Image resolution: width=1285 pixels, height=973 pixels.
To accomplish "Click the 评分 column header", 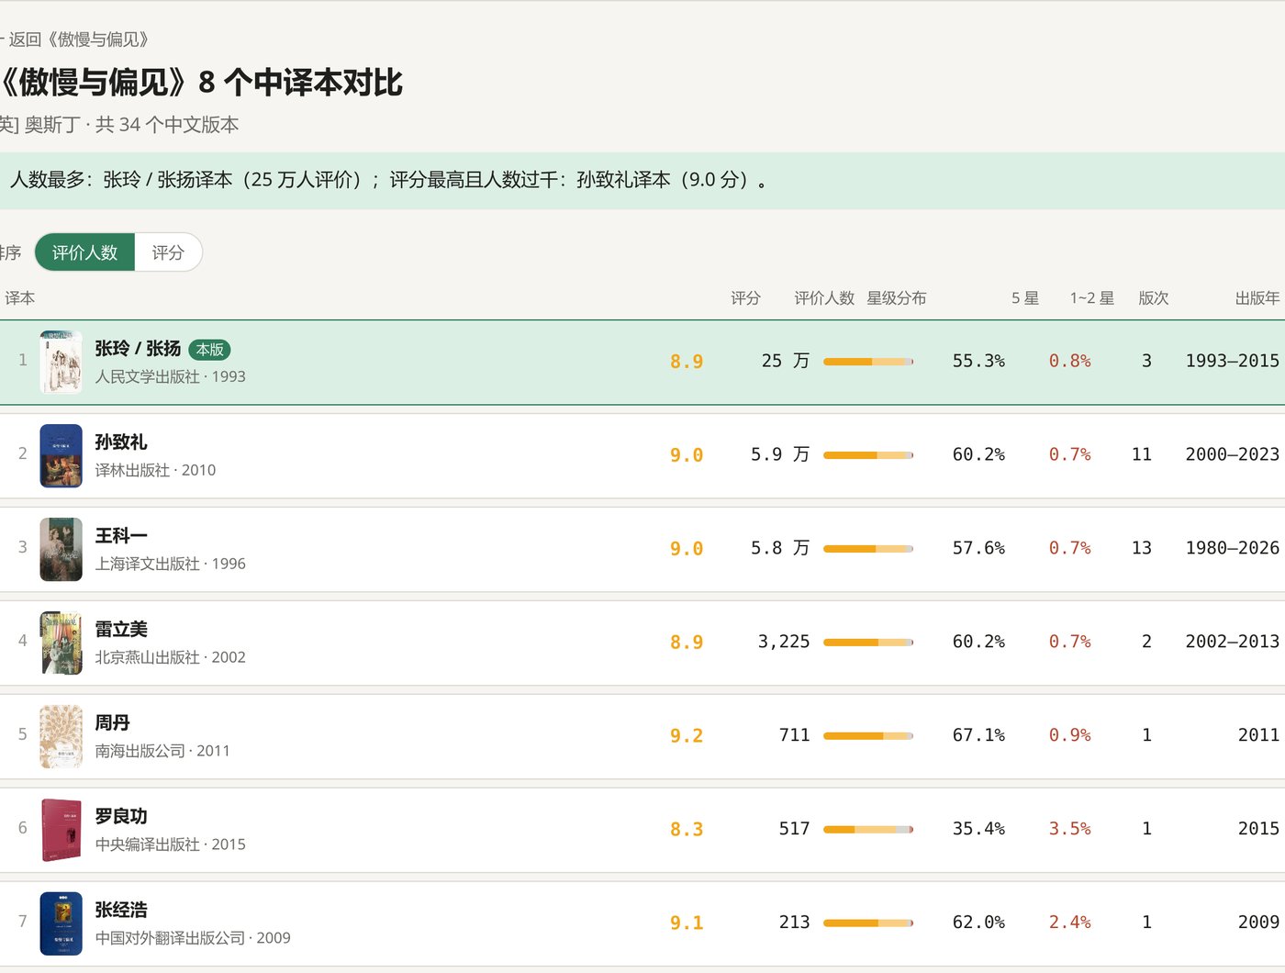I will [745, 298].
